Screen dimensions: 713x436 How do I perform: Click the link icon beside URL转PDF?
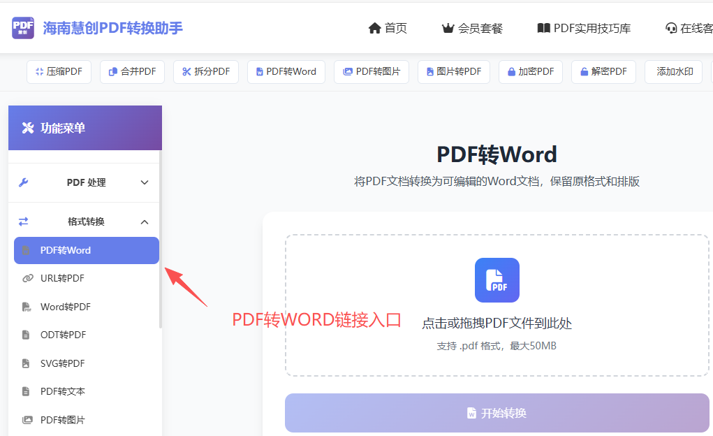coord(28,278)
